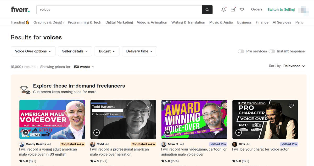Open Award Winning Voice-Over thumbnail
The image size is (314, 166).
[194, 119]
